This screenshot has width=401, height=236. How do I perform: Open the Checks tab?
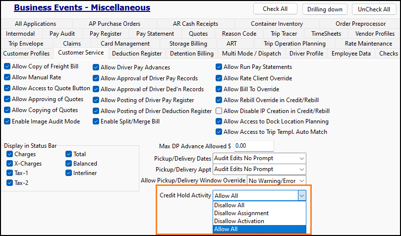[x=389, y=54]
